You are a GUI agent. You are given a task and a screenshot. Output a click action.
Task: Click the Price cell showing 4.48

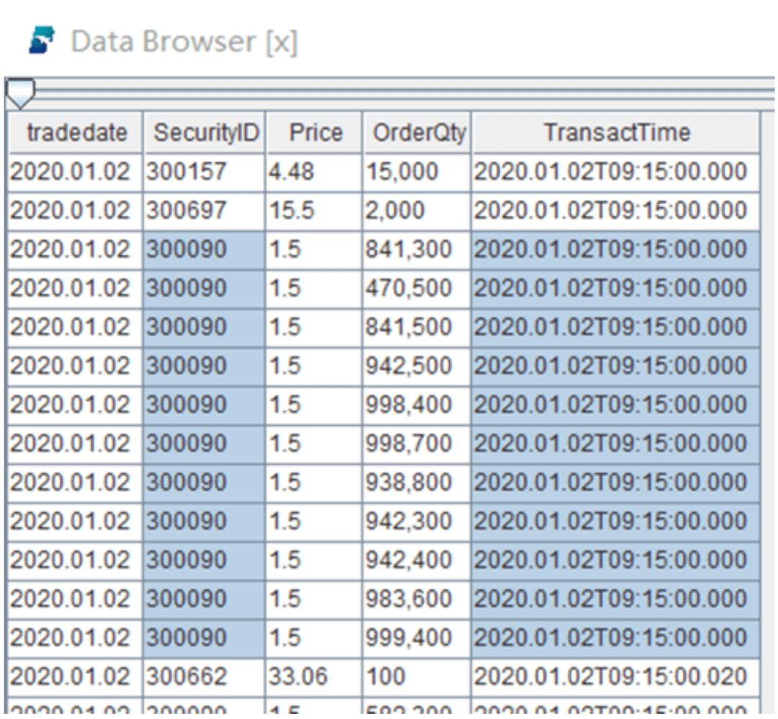click(x=314, y=171)
